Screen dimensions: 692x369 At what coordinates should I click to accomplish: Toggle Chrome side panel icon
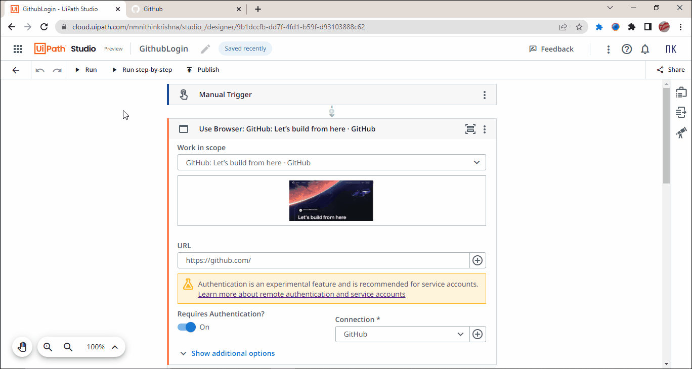(x=648, y=27)
